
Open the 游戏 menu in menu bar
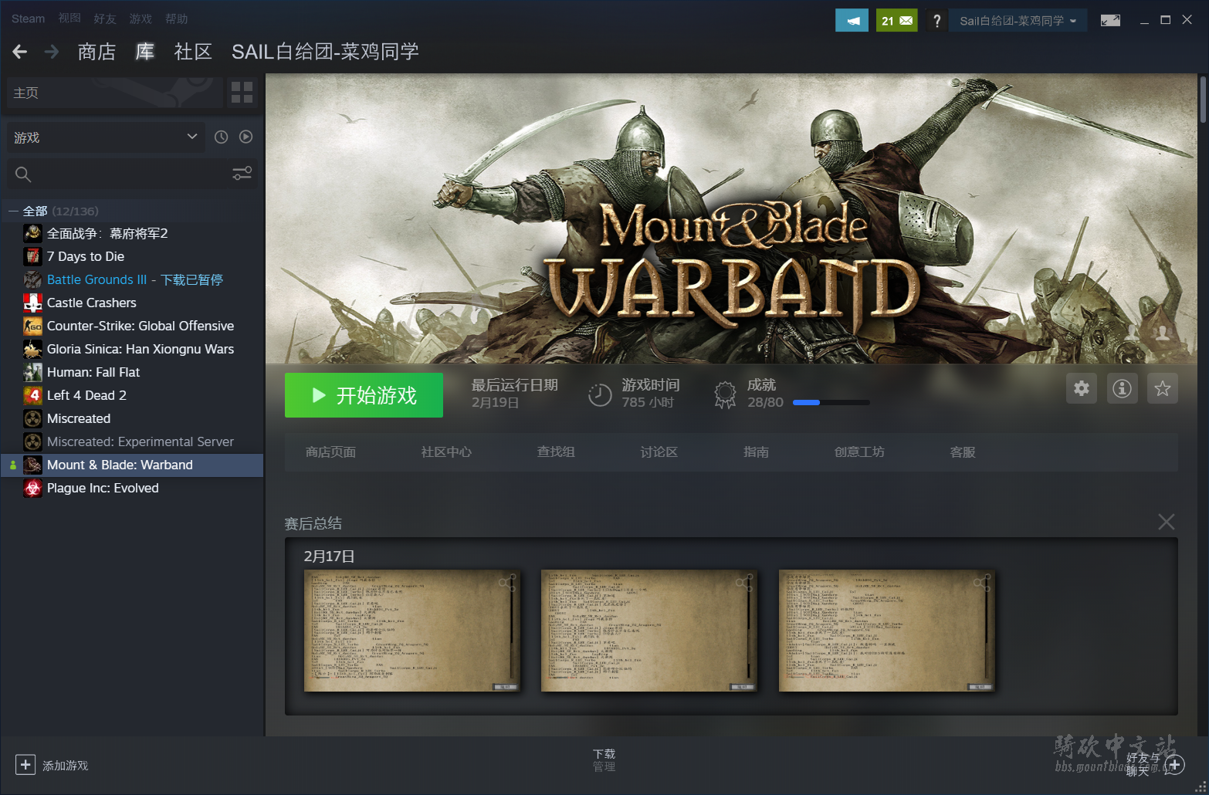[141, 19]
